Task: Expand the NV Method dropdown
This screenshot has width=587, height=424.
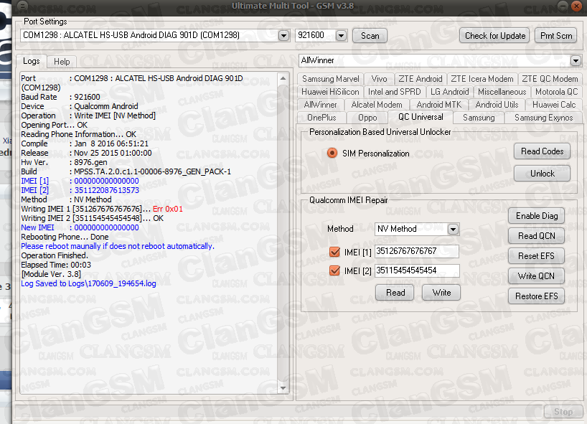Action: click(x=453, y=229)
